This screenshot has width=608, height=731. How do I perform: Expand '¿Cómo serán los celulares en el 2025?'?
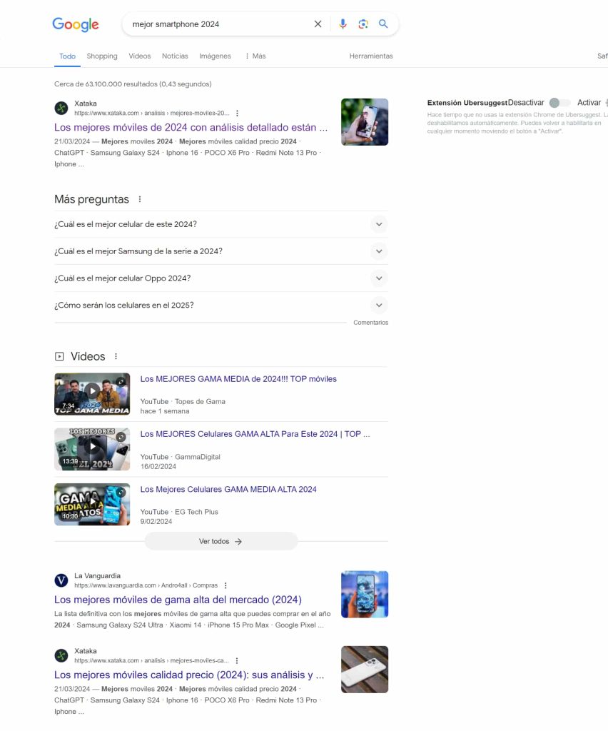pyautogui.click(x=221, y=306)
